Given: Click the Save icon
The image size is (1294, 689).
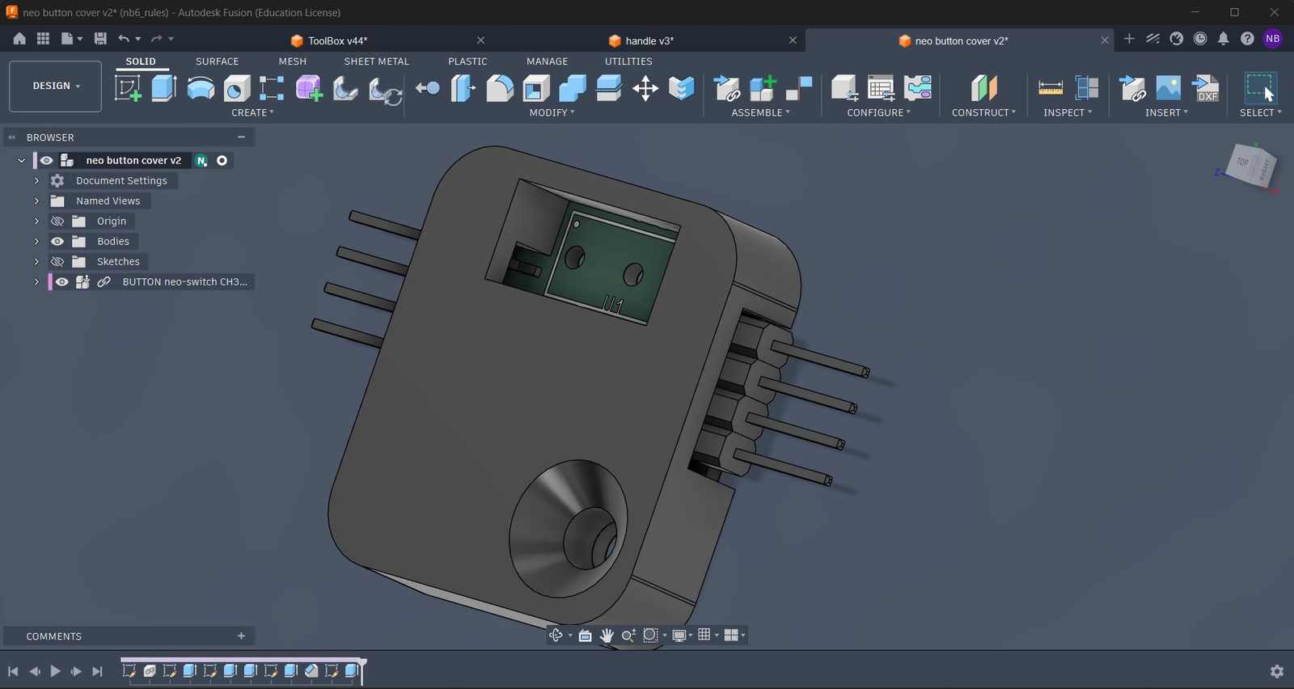Looking at the screenshot, I should (100, 38).
